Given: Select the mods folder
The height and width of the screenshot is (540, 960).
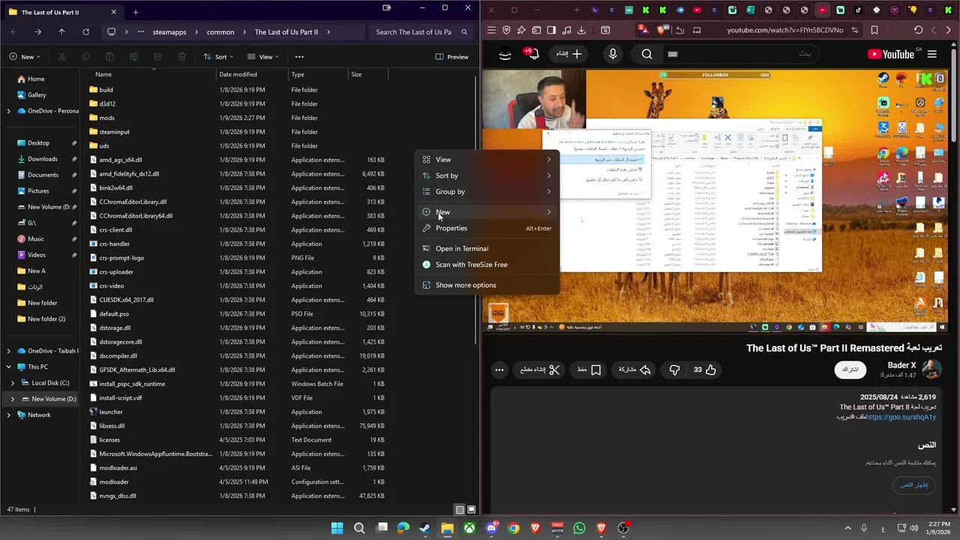Looking at the screenshot, I should point(106,118).
